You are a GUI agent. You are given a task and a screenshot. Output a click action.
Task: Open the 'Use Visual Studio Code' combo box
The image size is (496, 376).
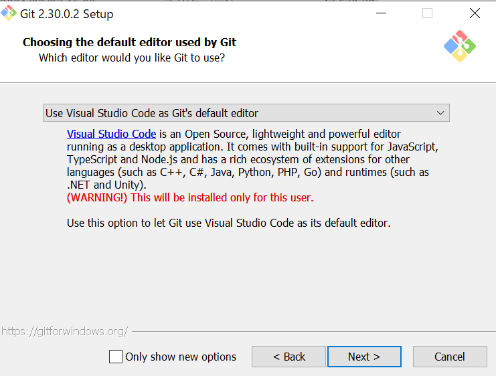point(241,113)
